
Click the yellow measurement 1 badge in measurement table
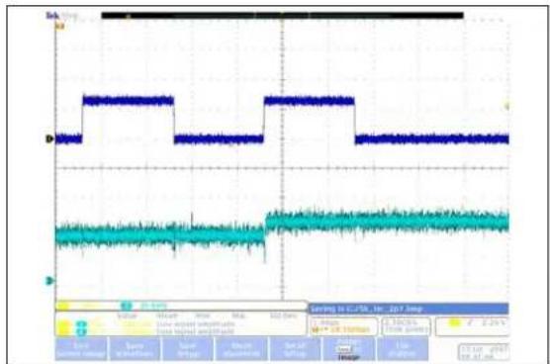point(63,327)
